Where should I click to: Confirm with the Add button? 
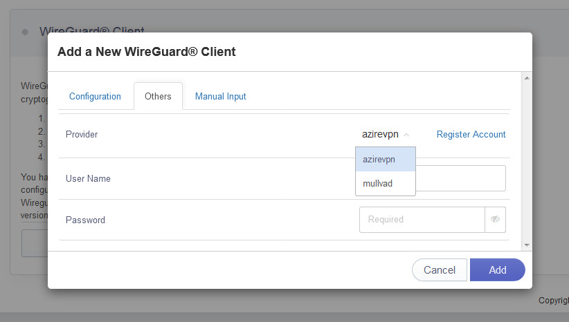[498, 270]
